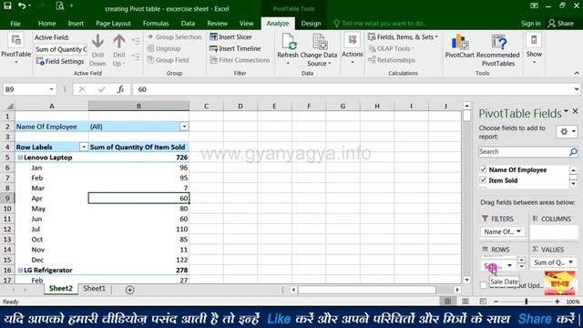Click the zoom out minus button
Viewport: 583px width, 328px height.
[496, 302]
